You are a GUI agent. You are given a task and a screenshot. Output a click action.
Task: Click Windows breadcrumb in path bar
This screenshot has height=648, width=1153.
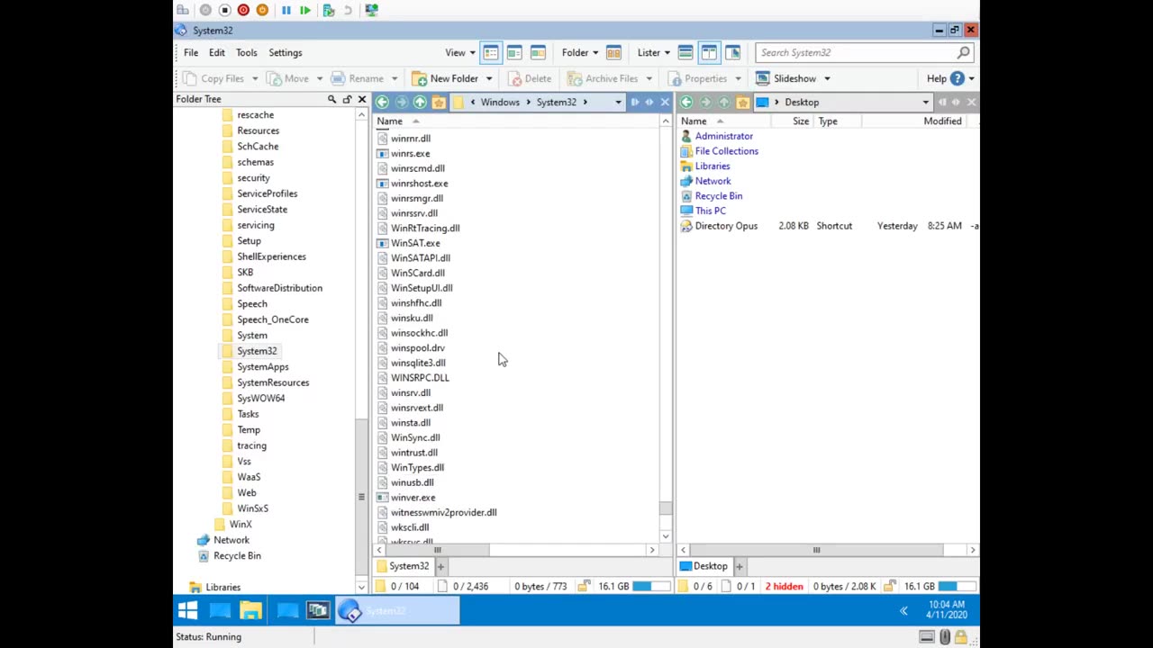pyautogui.click(x=500, y=102)
